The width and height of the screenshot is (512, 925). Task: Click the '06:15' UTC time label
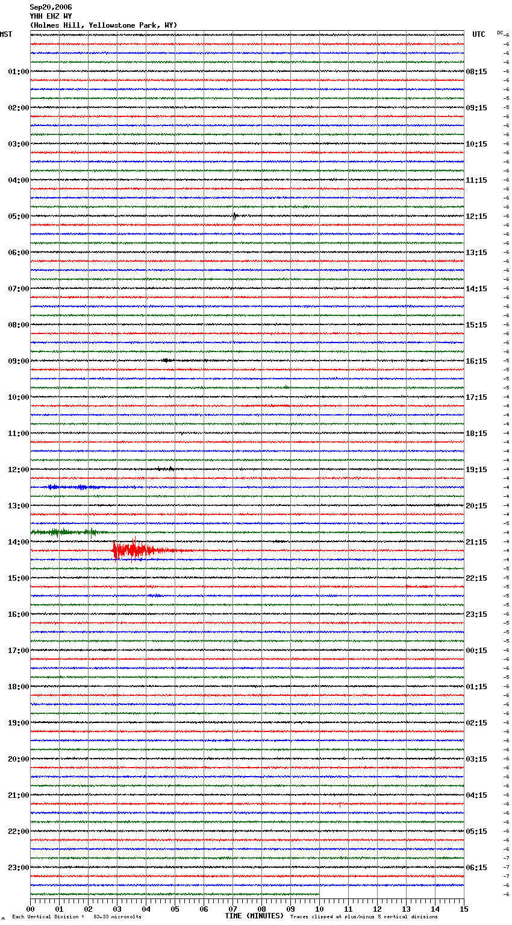click(x=476, y=868)
